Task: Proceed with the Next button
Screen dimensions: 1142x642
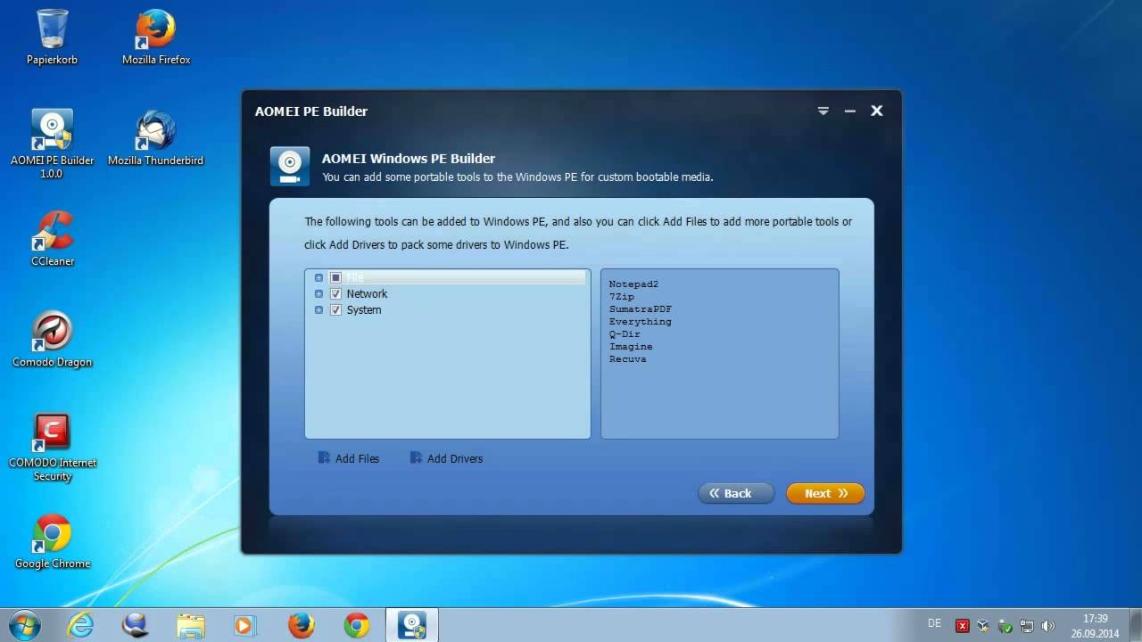Action: point(825,493)
